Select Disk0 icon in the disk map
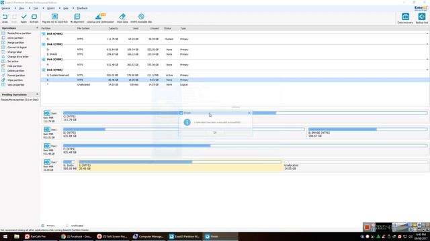The width and height of the screenshot is (430, 241). pyautogui.click(x=47, y=113)
